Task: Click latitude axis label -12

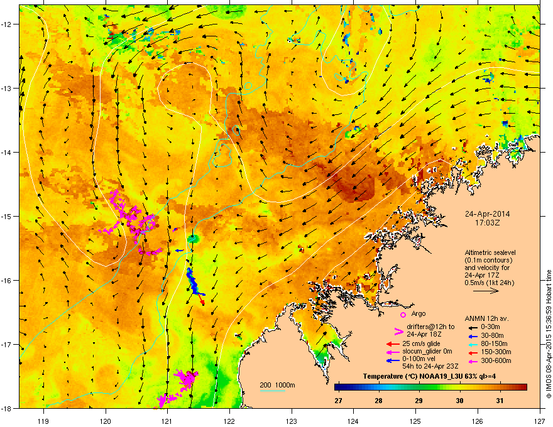Action: [7, 24]
